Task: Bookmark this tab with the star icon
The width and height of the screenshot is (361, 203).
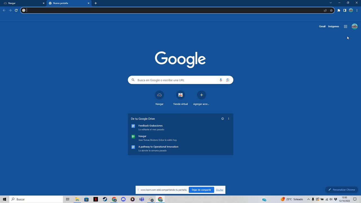Action: tap(331, 10)
